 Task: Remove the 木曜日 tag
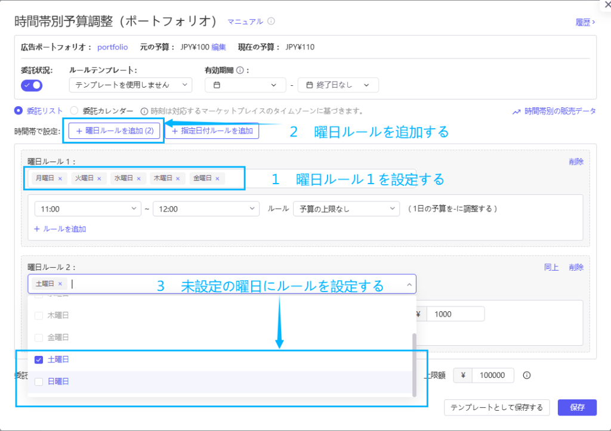tap(178, 178)
